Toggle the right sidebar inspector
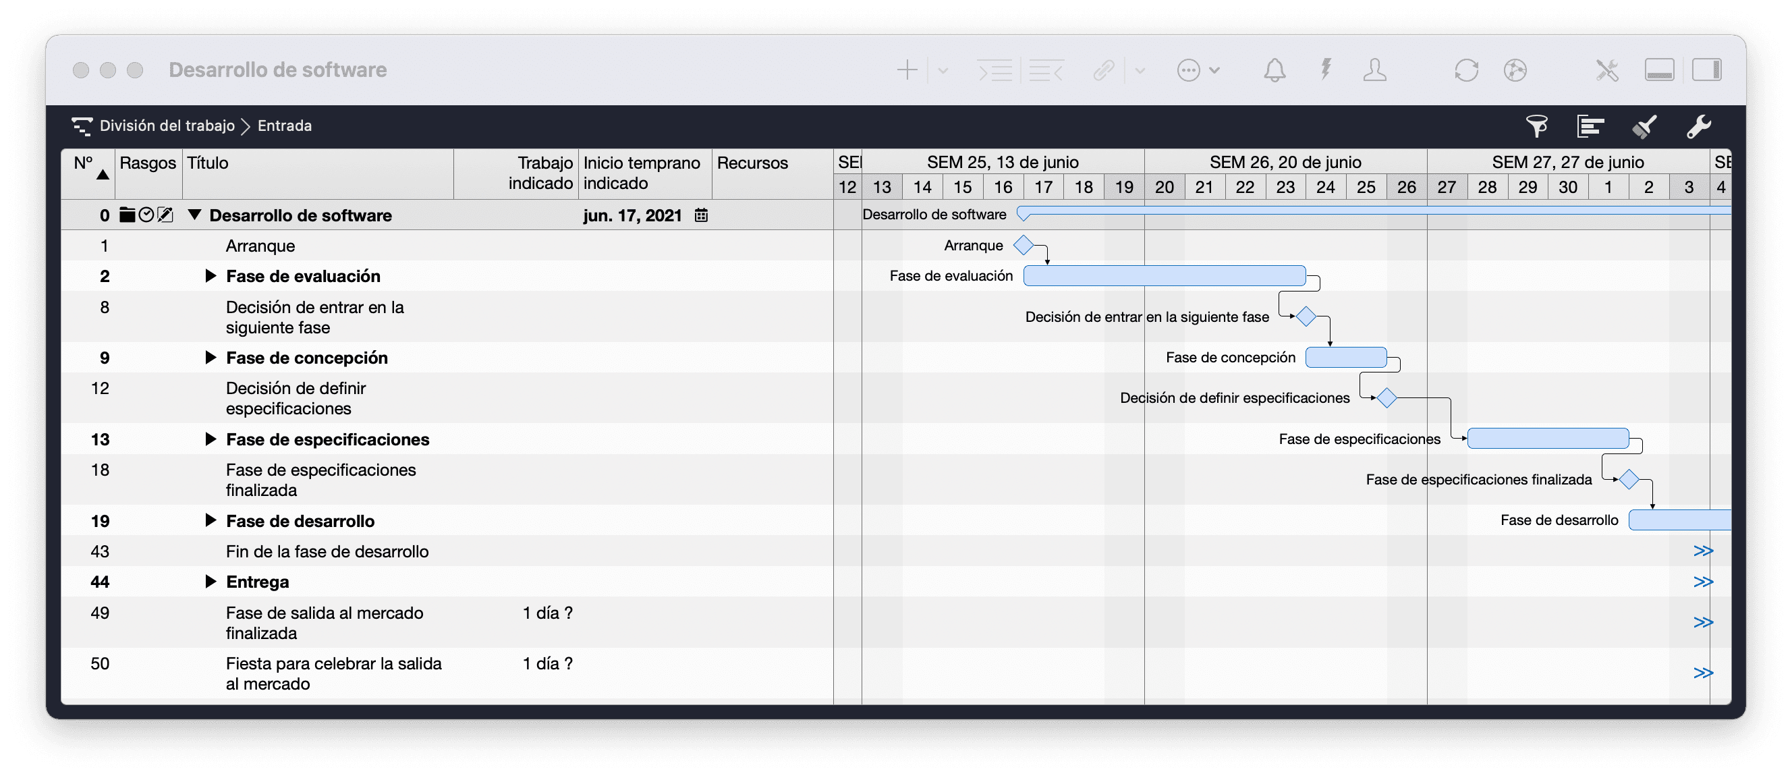The width and height of the screenshot is (1792, 776). [x=1706, y=70]
